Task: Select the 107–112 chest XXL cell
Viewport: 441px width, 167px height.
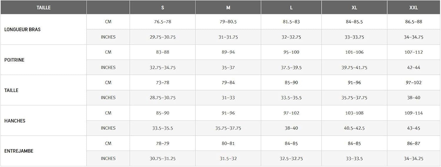Action: (413, 52)
